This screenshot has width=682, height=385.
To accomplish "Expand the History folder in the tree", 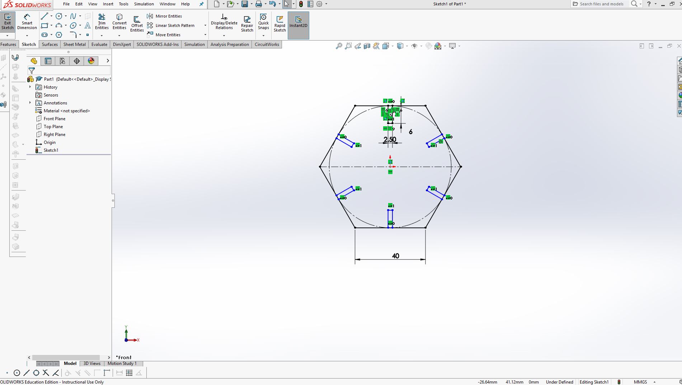I will coord(30,87).
